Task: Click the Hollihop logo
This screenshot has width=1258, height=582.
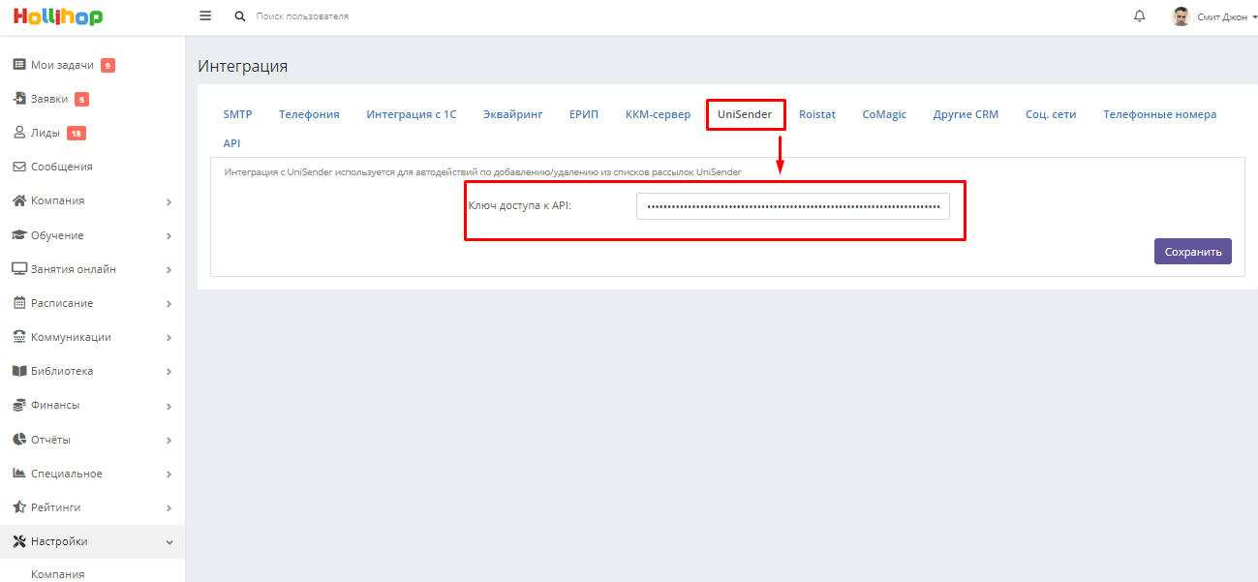Action: [58, 16]
